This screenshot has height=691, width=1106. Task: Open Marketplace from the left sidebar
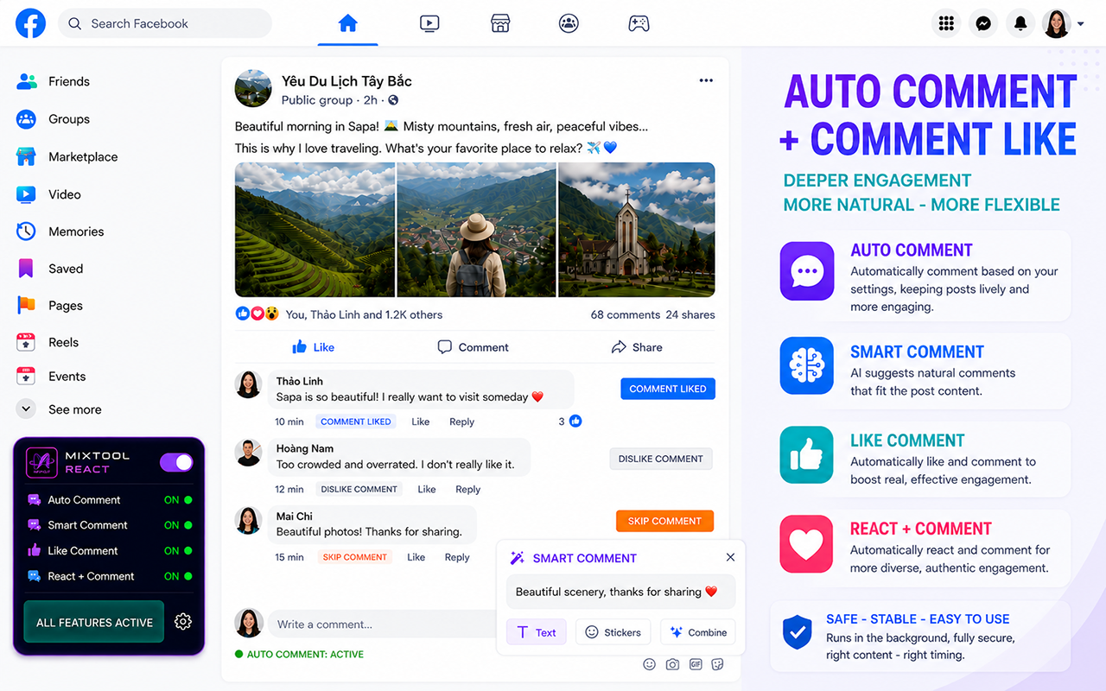[x=67, y=156]
